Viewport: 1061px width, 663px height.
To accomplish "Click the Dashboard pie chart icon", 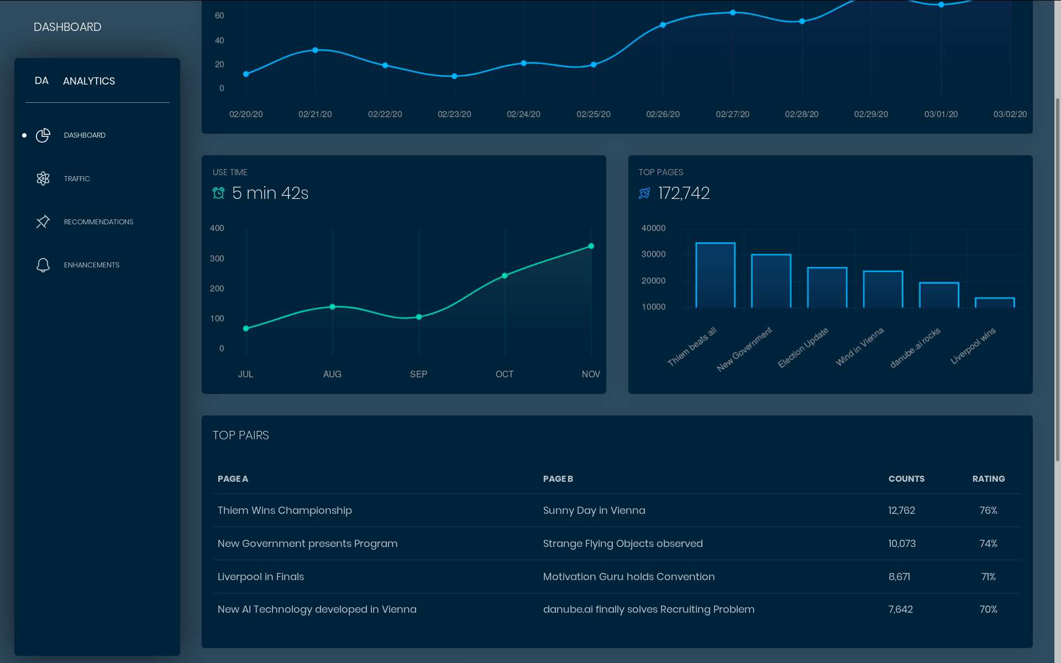I will point(43,135).
